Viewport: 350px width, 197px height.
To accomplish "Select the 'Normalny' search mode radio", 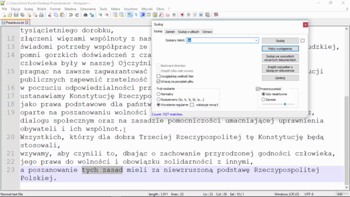I will [158, 94].
